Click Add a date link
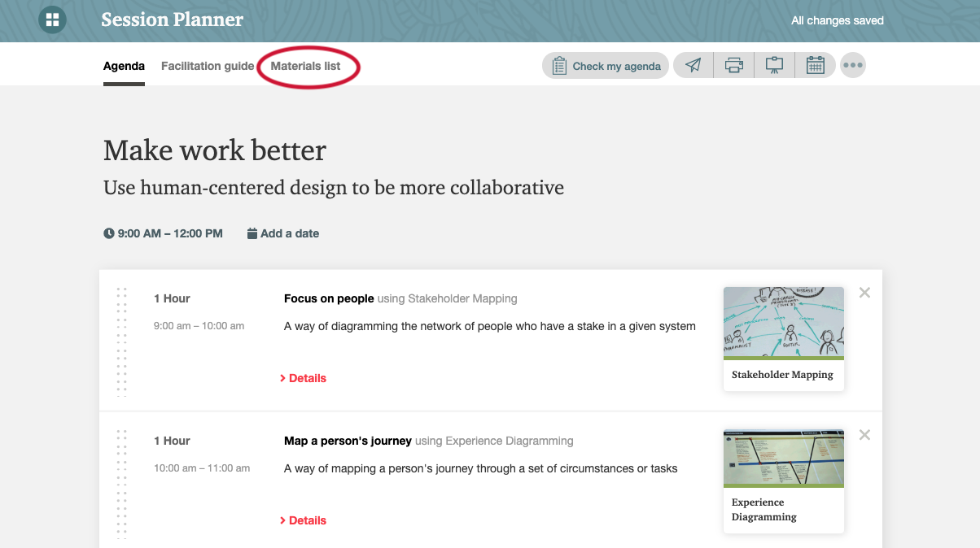This screenshot has height=548, width=980. click(x=283, y=233)
